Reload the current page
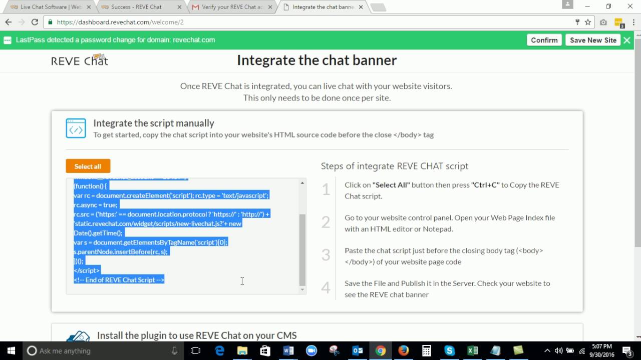The image size is (641, 360). coord(35,22)
